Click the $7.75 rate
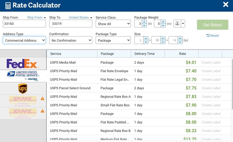The image size is (233, 142). 191,88
